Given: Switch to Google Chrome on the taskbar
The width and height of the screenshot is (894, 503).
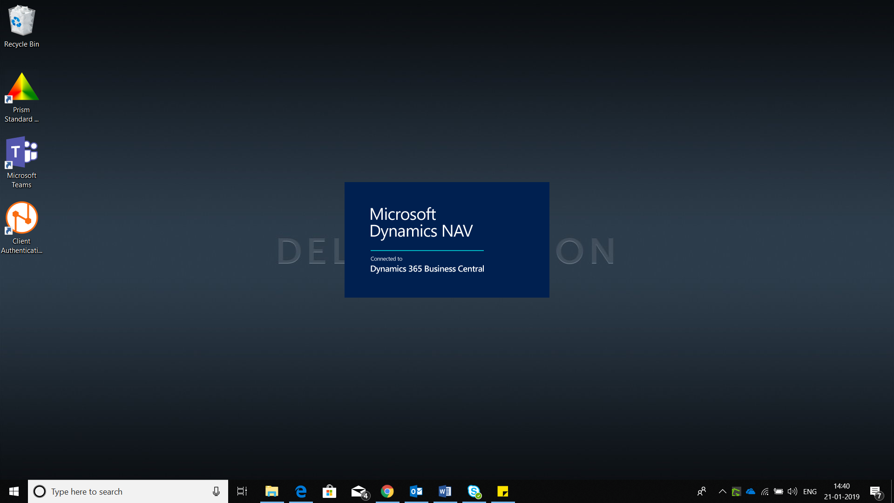Looking at the screenshot, I should [x=387, y=491].
